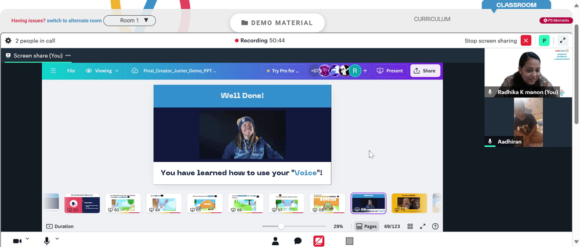This screenshot has height=247, width=580.
Task: Mute the microphone
Action: coord(47,241)
